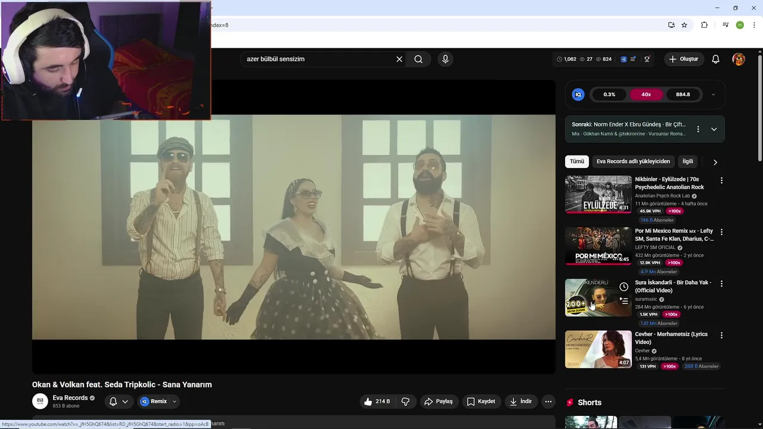The width and height of the screenshot is (763, 429).
Task: Click the round blue vidIQ badge in score panel
Action: [578, 94]
